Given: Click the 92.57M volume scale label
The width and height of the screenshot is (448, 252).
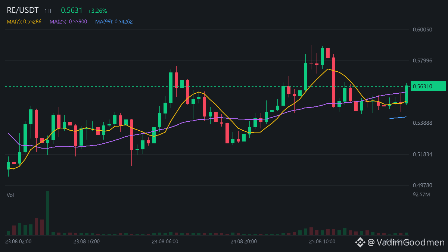Looking at the screenshot, I should point(421,195).
